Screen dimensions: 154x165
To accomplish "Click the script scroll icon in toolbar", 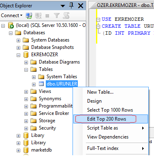I will pos(66,15).
